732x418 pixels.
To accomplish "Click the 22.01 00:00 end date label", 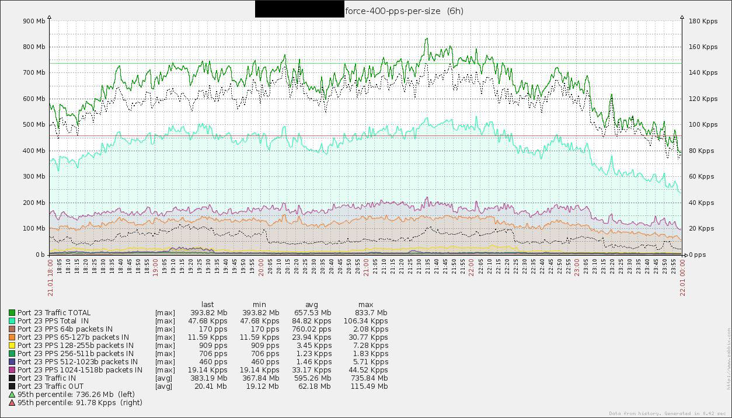I will 682,277.
